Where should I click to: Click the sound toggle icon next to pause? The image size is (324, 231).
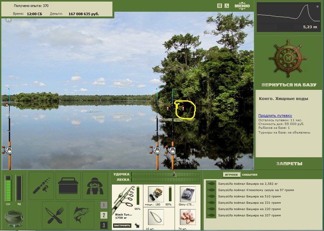coord(227,6)
